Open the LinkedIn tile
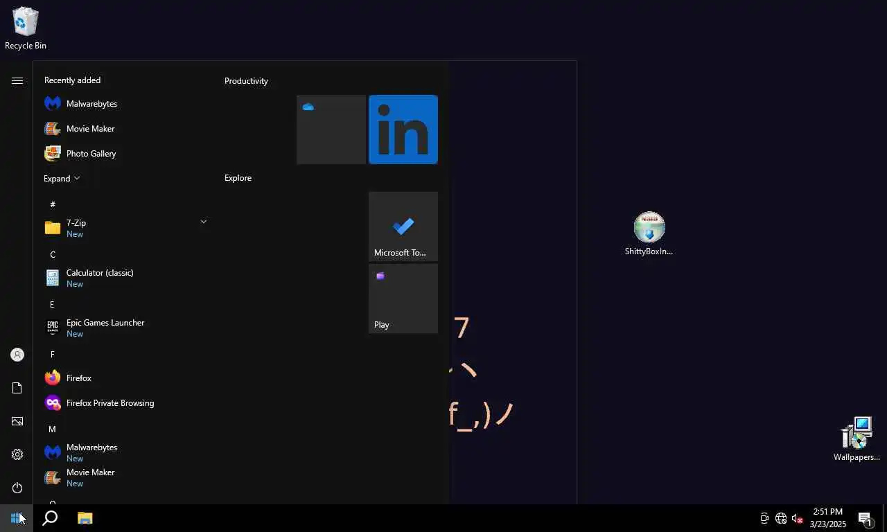 (403, 130)
